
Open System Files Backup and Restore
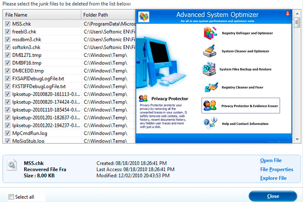[246, 69]
